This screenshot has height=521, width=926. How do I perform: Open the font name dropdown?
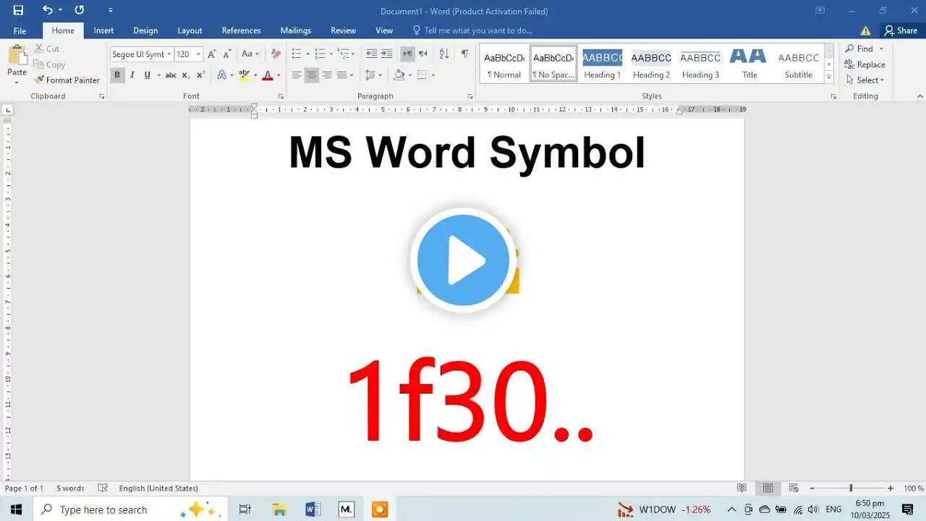coord(169,54)
